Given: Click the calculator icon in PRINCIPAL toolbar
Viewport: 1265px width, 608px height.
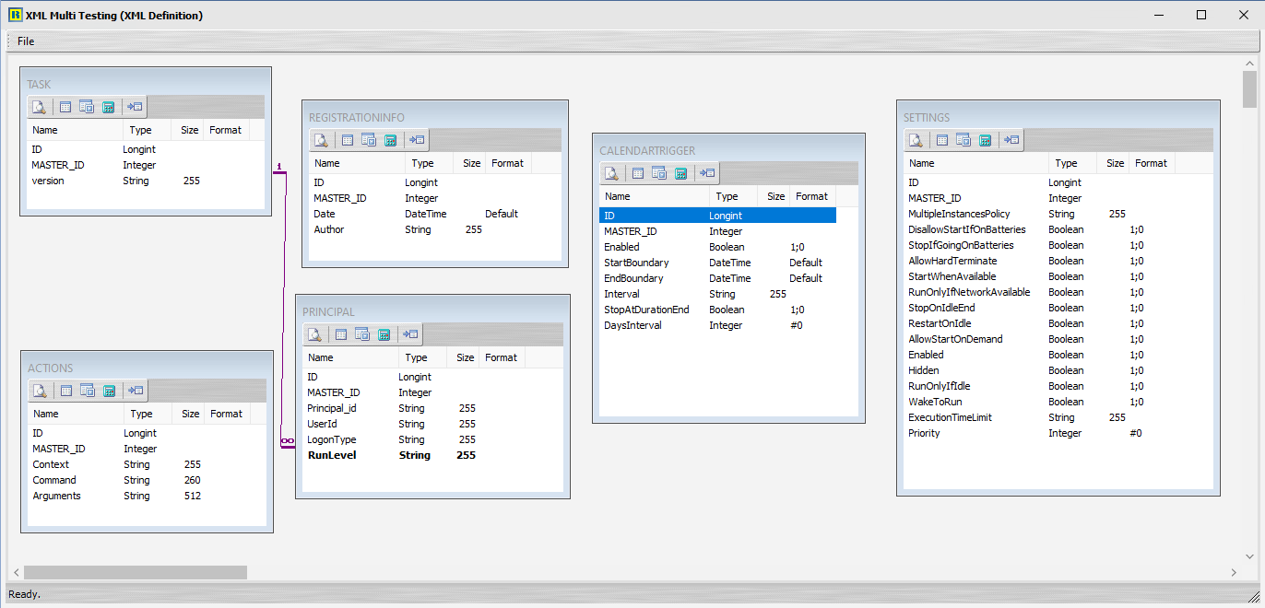Looking at the screenshot, I should click(384, 334).
